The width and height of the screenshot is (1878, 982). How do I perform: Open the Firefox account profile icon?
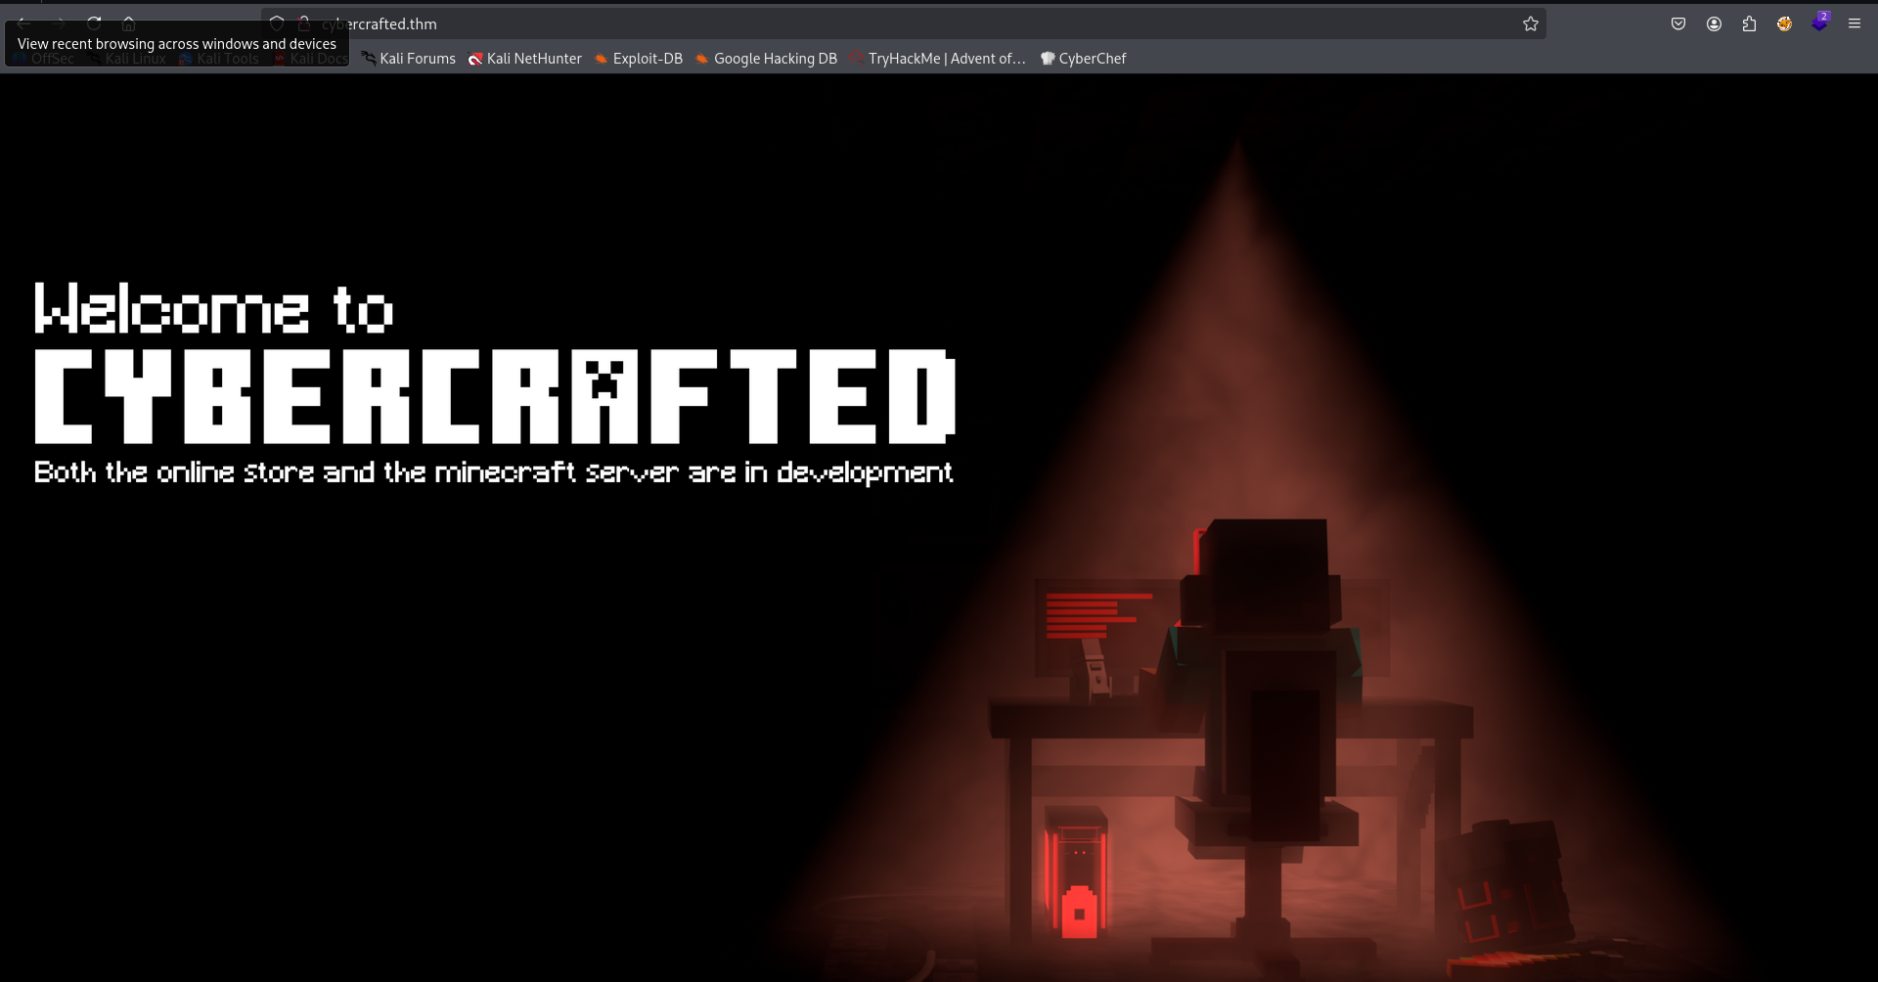coord(1714,24)
